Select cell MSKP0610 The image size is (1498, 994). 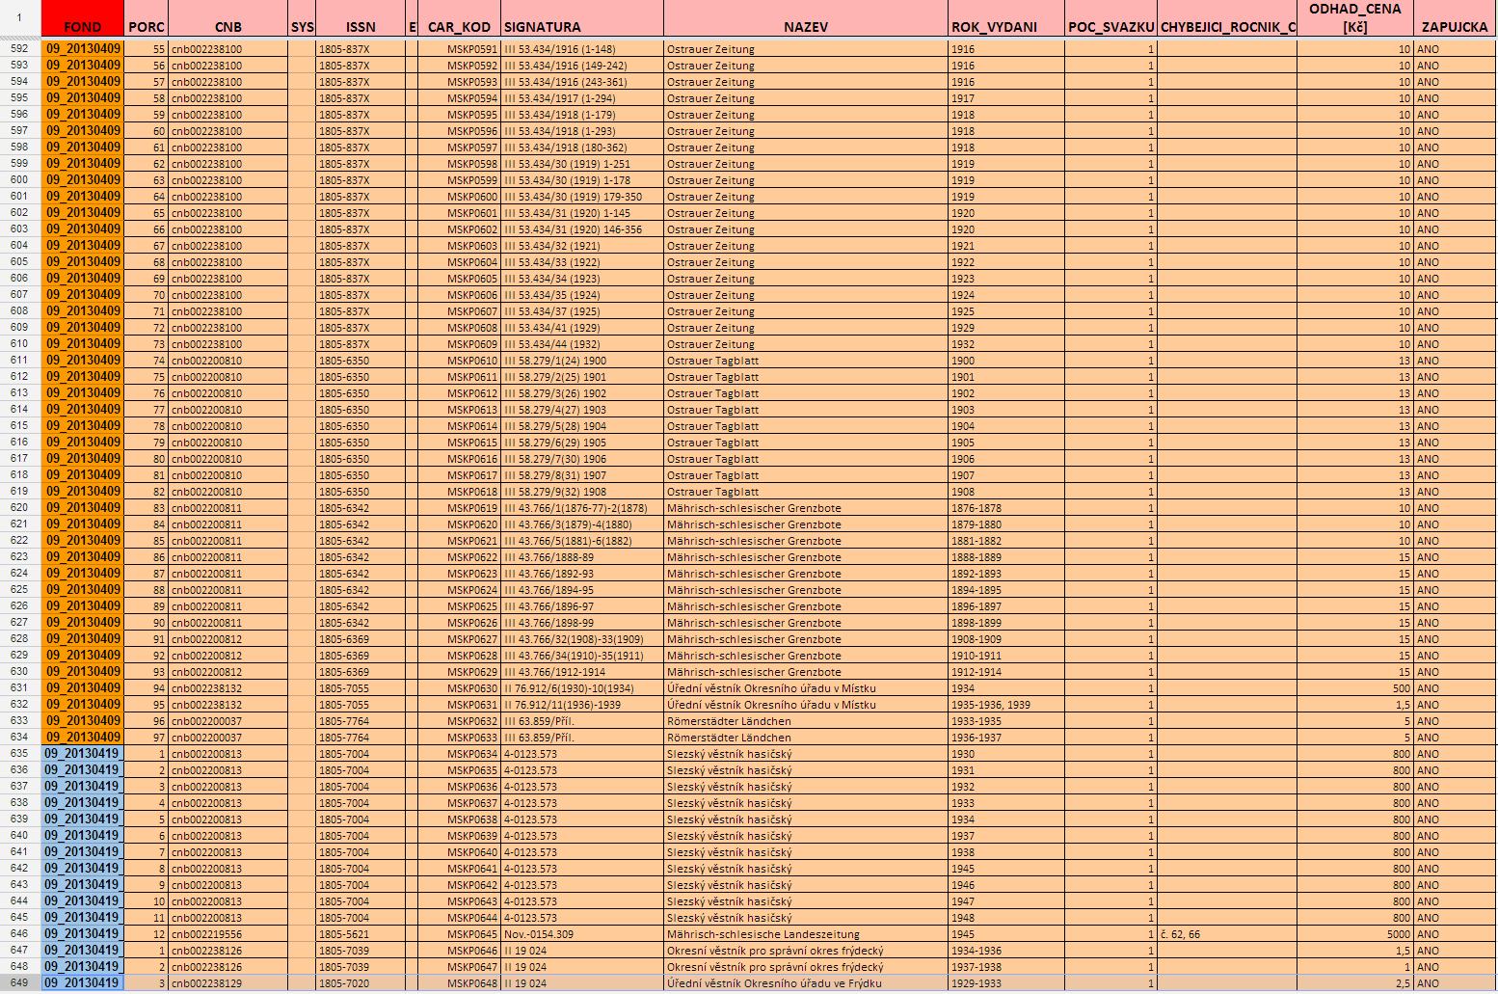tap(459, 361)
